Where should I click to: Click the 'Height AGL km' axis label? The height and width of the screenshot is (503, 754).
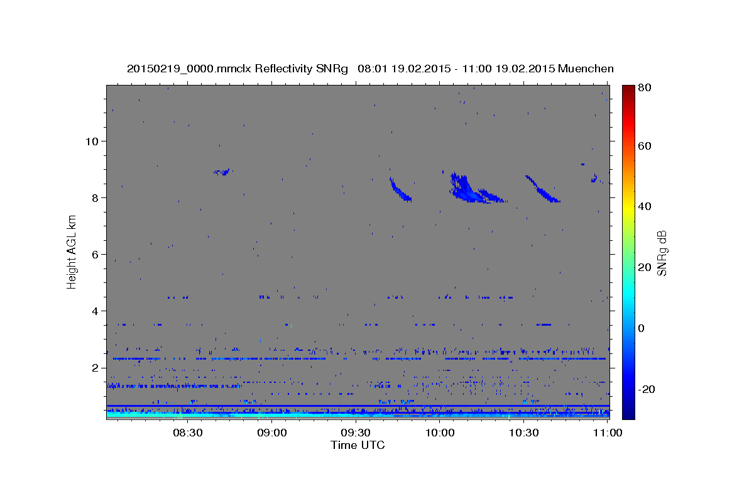[72, 251]
